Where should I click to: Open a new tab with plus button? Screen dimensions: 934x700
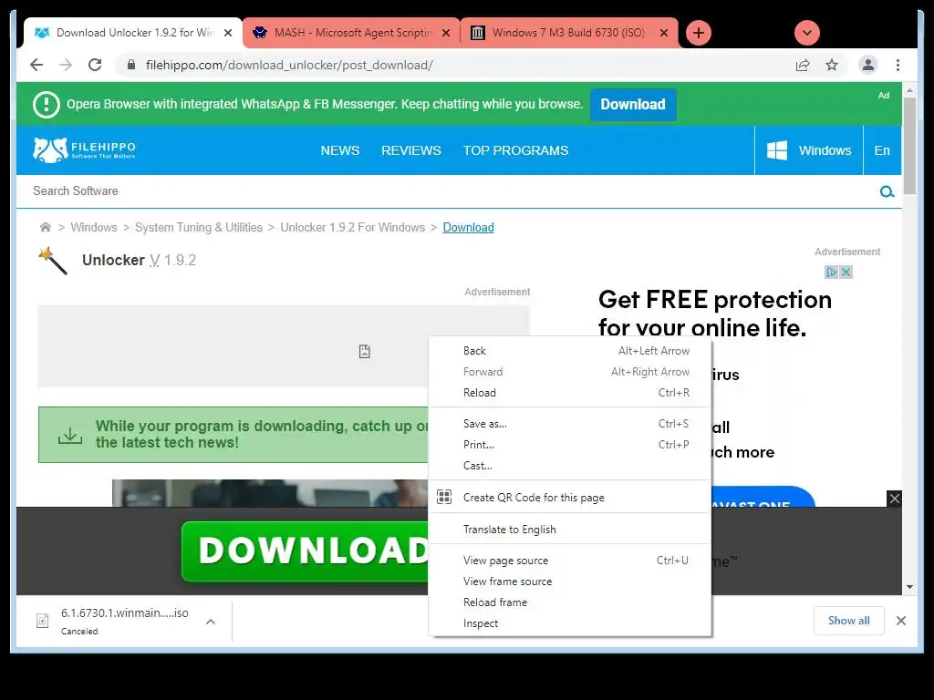coord(699,33)
